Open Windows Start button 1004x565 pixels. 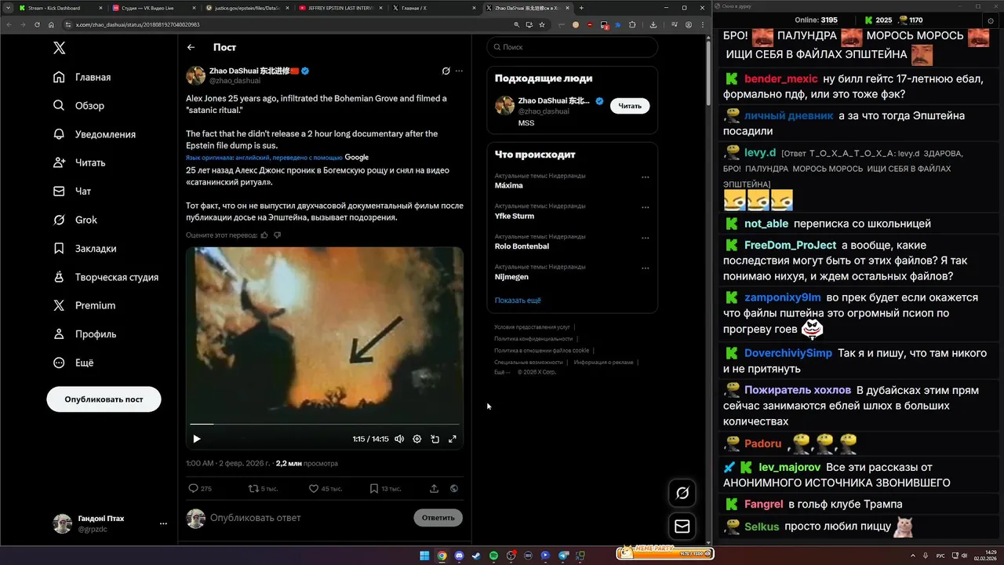pyautogui.click(x=424, y=556)
